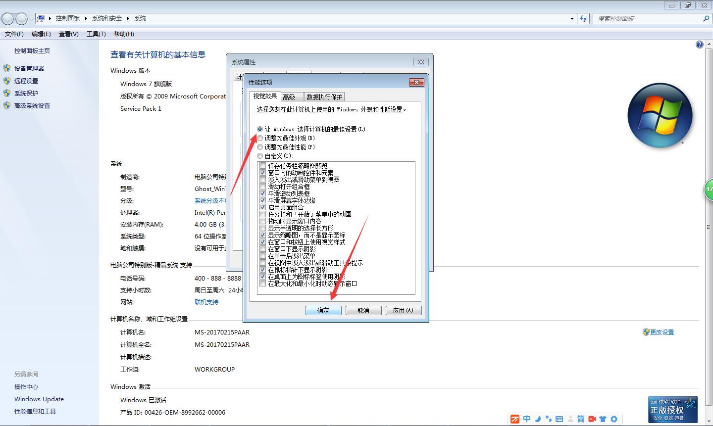Expand arrow after 系统和安全 breadcrumb
The width and height of the screenshot is (713, 426).
pos(128,18)
